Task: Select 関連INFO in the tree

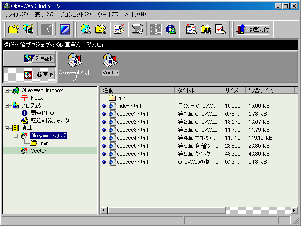Action: pyautogui.click(x=42, y=113)
